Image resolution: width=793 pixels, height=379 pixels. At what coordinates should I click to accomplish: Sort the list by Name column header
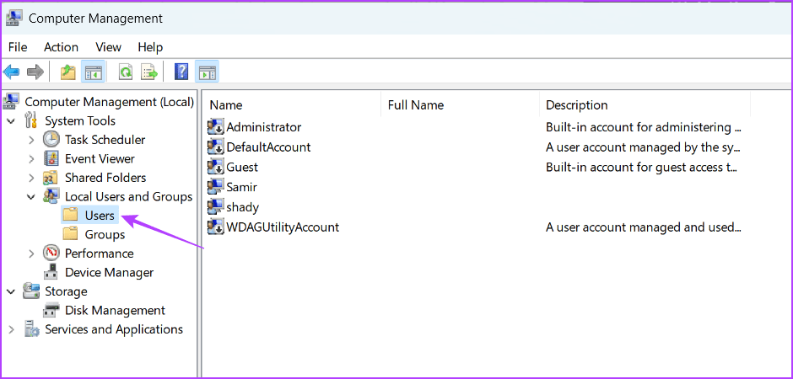pyautogui.click(x=226, y=105)
